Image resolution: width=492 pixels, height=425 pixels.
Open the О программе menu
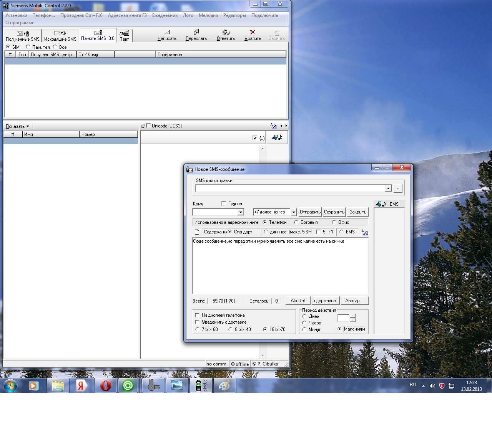[20, 23]
